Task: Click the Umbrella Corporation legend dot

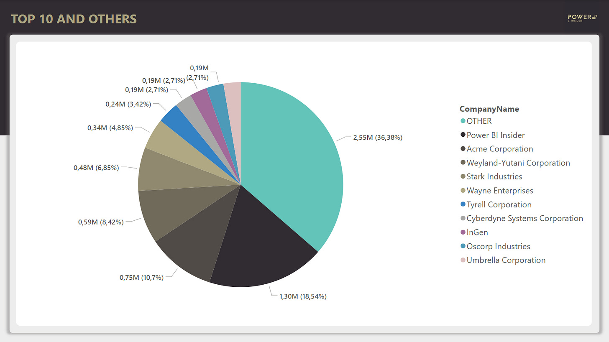Action: pyautogui.click(x=463, y=260)
